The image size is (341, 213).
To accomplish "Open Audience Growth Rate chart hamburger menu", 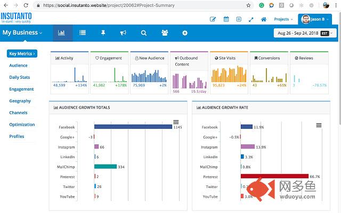I will (319, 125).
